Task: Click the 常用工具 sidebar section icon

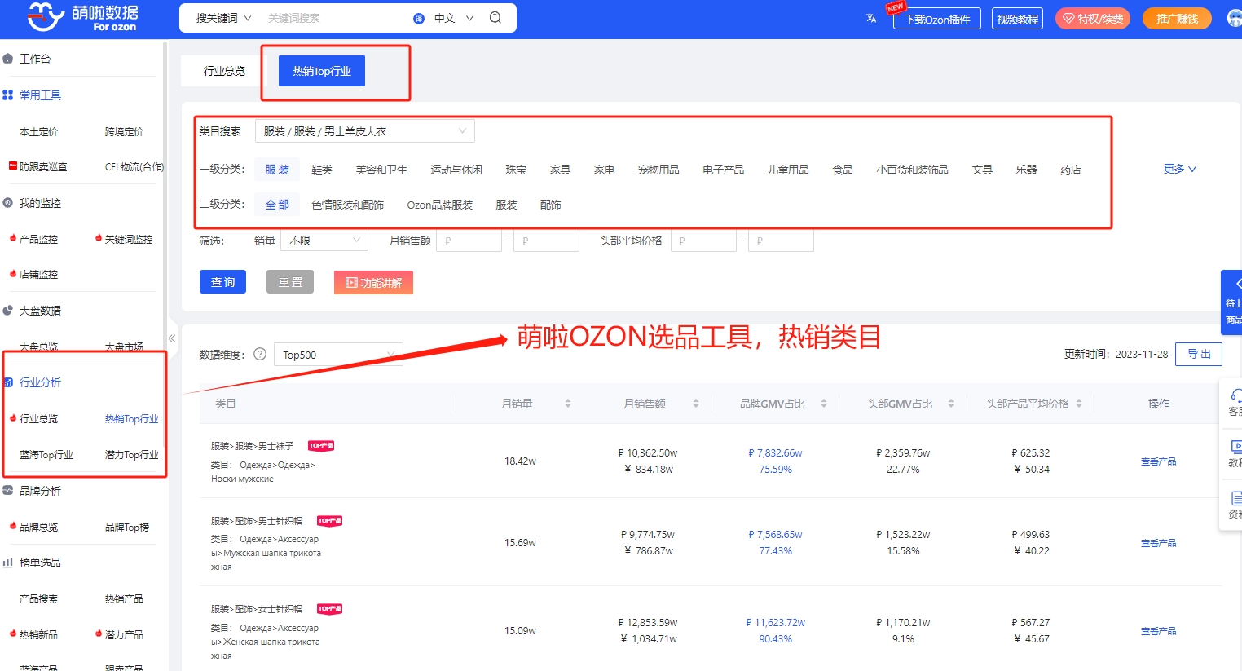Action: [8, 95]
